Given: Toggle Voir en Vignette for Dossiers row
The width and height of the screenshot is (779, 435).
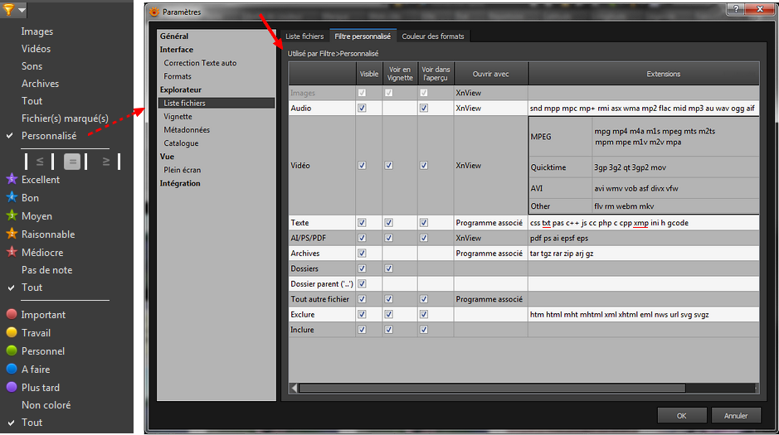Looking at the screenshot, I should pos(388,268).
